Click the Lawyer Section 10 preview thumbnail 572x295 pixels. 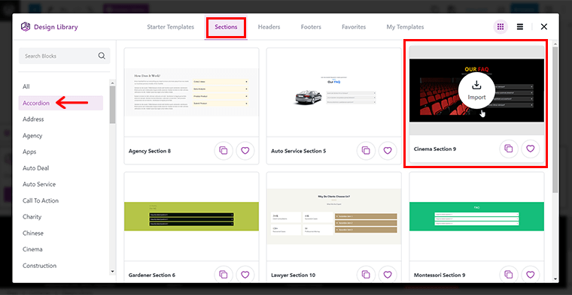333,216
